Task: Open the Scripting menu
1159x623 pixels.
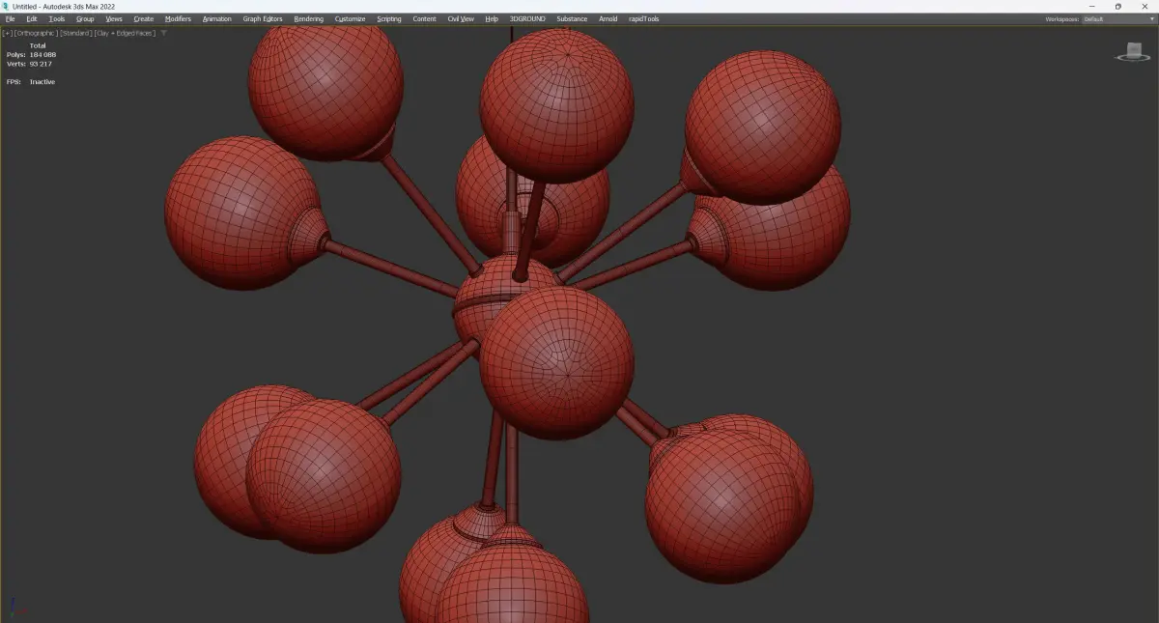Action: pos(389,18)
